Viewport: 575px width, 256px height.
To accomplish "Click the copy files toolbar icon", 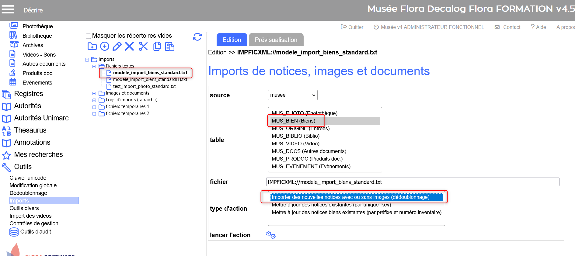I will click(x=157, y=46).
